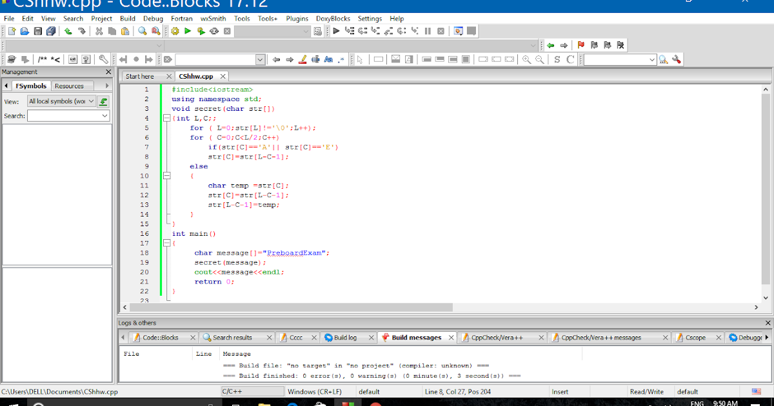Open the incremental search options wrench icon
This screenshot has width=774, height=406.
(x=676, y=59)
